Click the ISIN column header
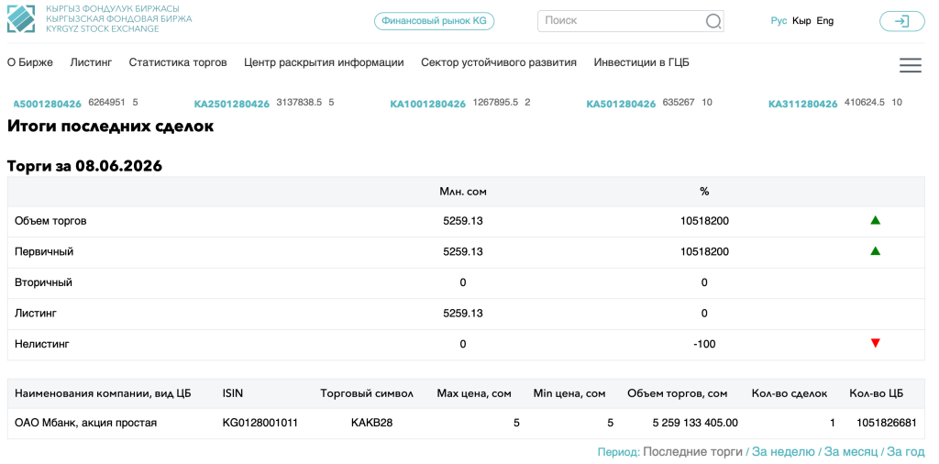 233,394
